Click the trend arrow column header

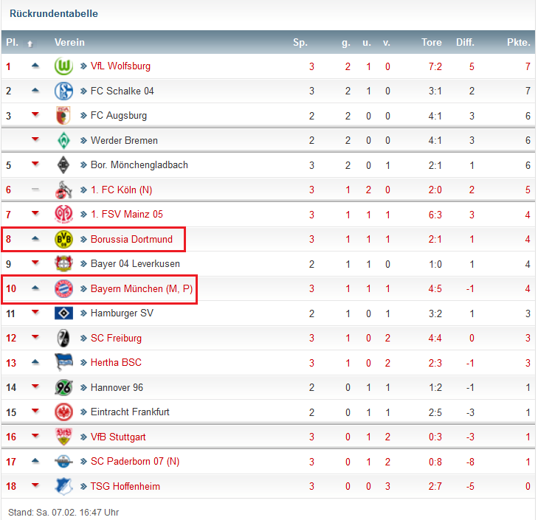click(x=30, y=43)
